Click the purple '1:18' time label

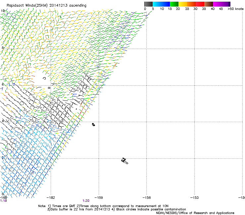(x=3, y=201)
